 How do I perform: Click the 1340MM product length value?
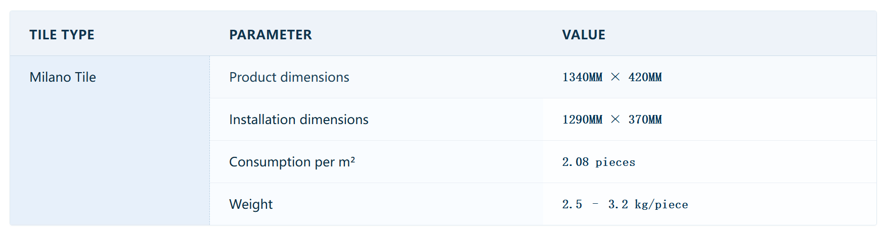pos(582,77)
